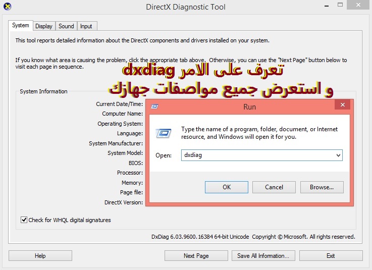
Task: Click the DxDiag 6.03.9600.16384 version text
Action: tap(200, 237)
